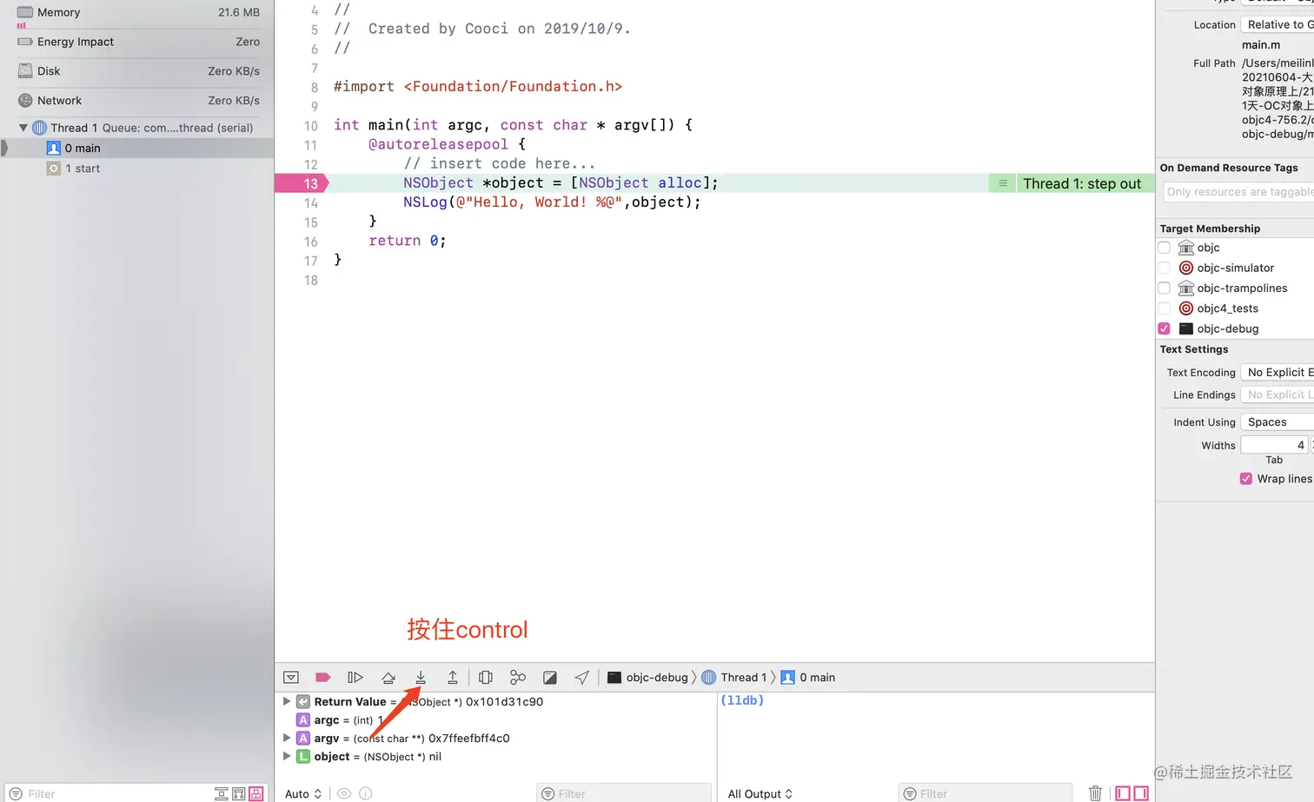Select Thread 1 row in debug navigator
Viewport: 1314px width, 802px height.
click(x=139, y=128)
